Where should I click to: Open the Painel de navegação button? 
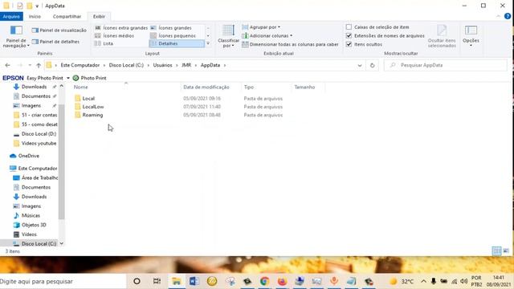click(x=16, y=36)
